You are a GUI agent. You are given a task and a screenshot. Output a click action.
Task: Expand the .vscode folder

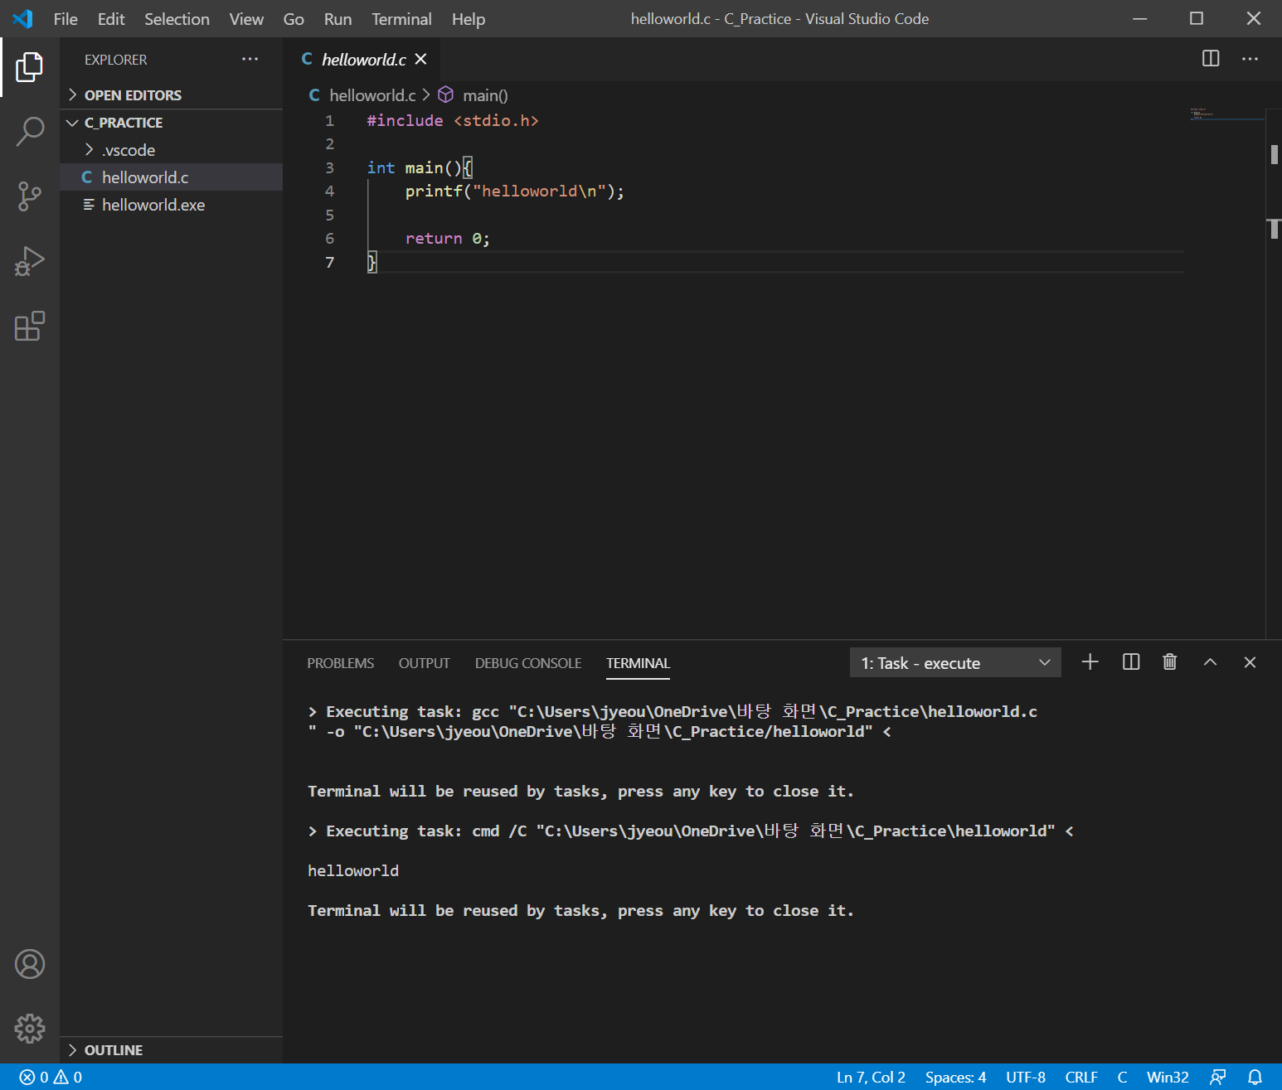[172, 150]
